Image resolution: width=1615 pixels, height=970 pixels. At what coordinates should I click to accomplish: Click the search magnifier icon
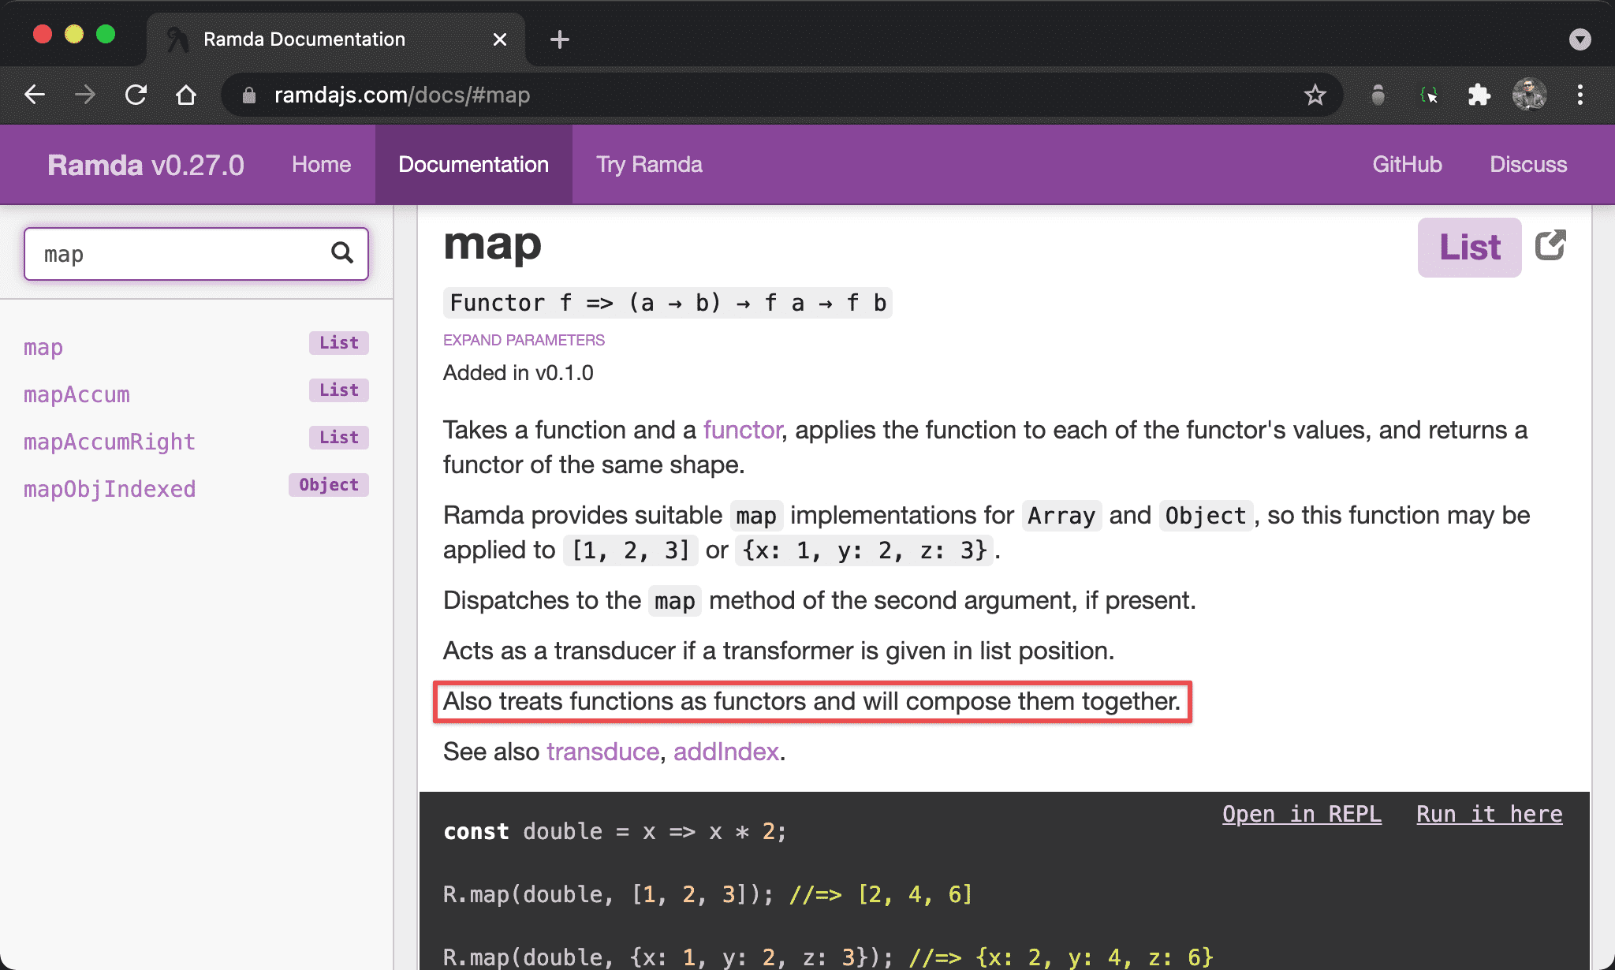click(x=341, y=252)
